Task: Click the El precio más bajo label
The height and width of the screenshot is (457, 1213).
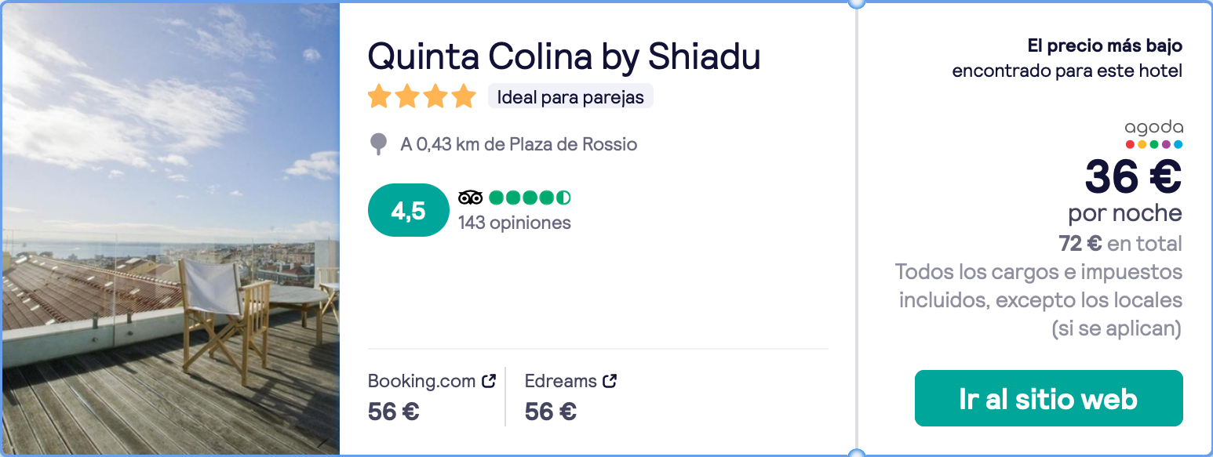Action: pyautogui.click(x=1105, y=46)
